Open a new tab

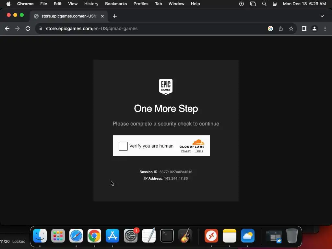point(114,16)
